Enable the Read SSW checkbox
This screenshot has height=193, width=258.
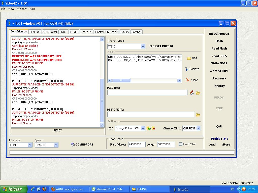tap(180, 144)
